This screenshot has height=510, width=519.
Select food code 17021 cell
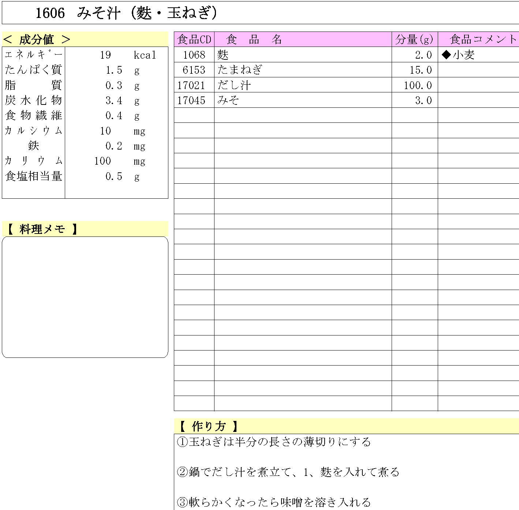point(191,85)
